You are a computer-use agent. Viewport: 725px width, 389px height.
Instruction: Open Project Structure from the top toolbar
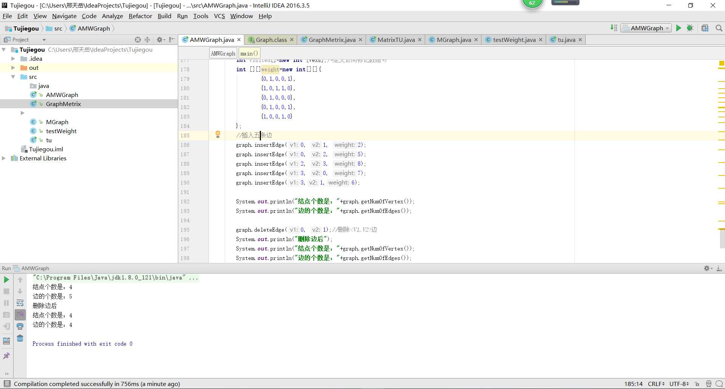click(705, 28)
